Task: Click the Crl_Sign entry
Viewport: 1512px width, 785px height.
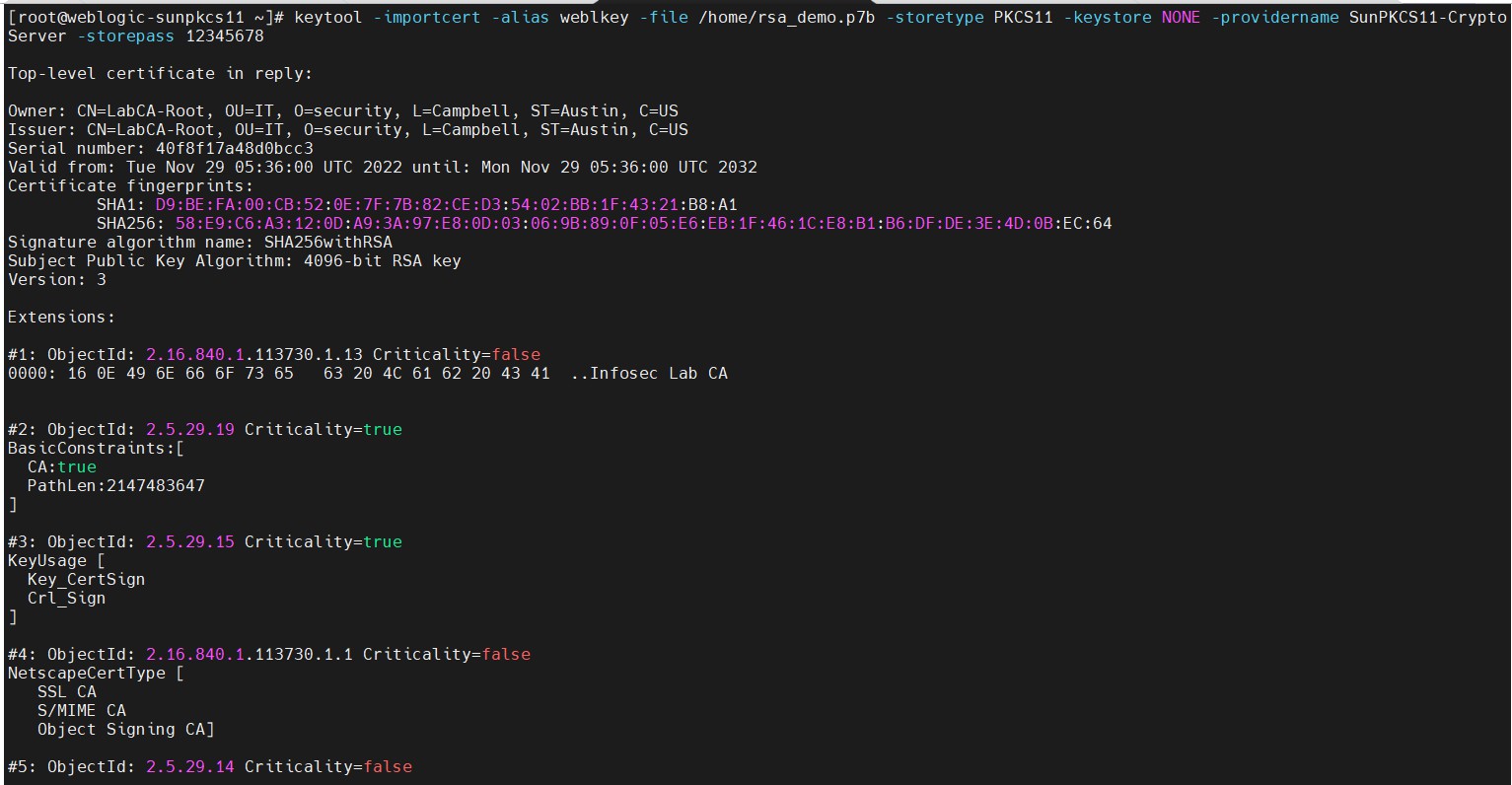Action: [x=67, y=599]
